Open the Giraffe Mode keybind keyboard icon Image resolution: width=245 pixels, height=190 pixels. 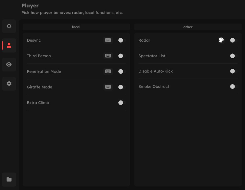click(x=108, y=87)
